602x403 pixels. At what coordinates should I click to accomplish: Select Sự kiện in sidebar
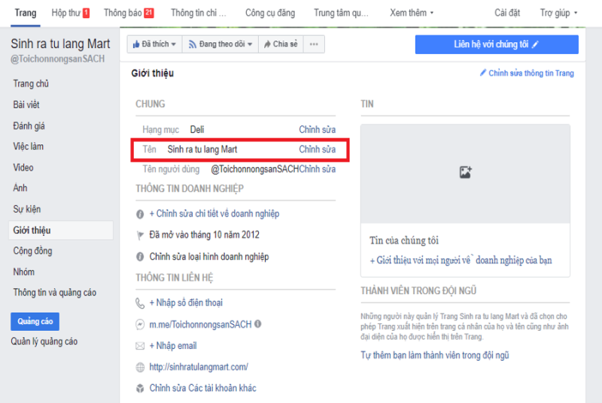27,209
